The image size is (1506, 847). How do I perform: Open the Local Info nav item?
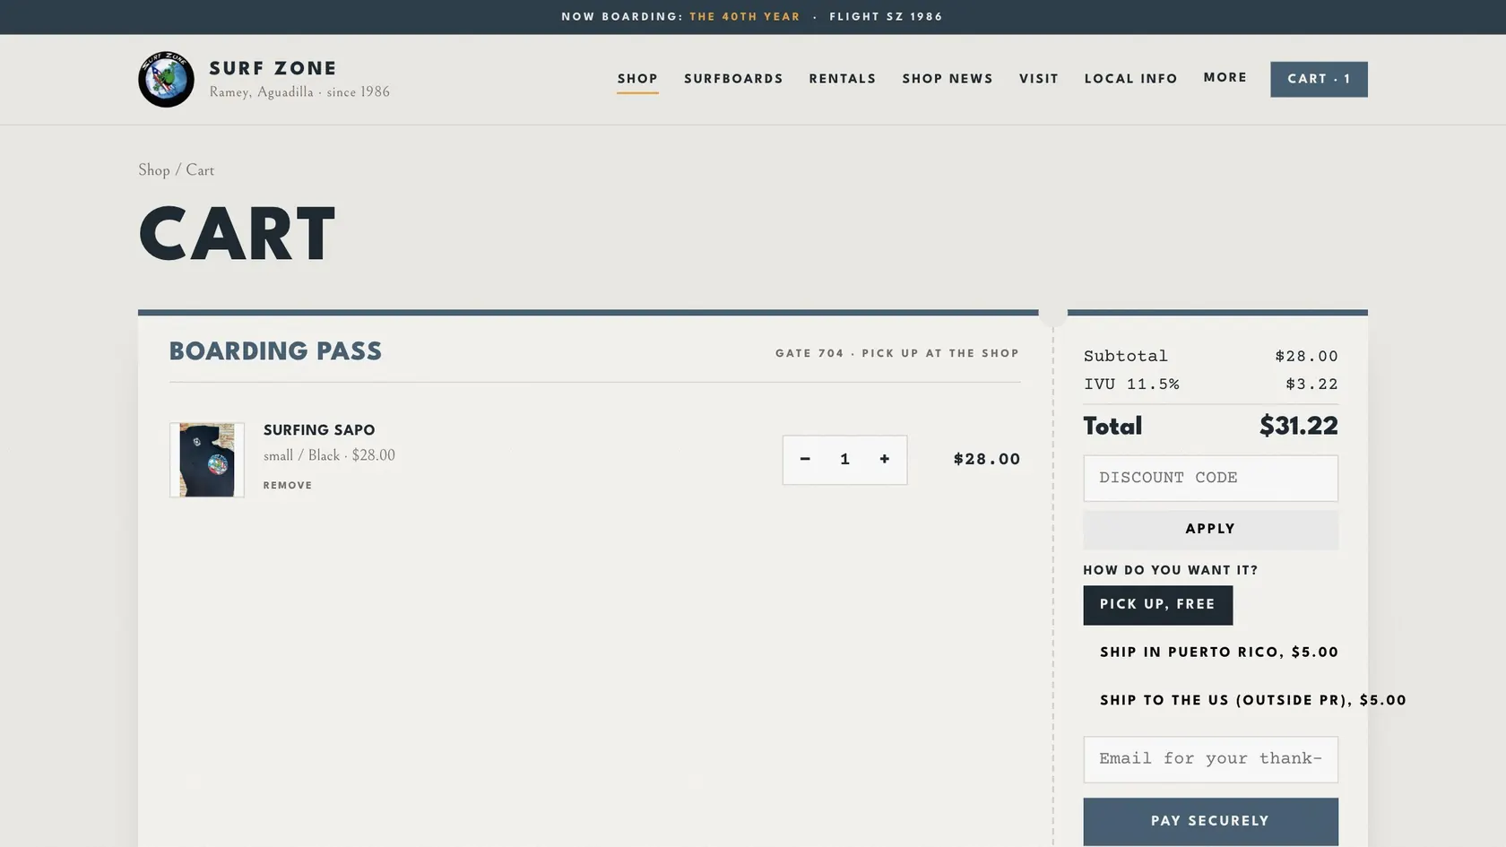[1131, 79]
